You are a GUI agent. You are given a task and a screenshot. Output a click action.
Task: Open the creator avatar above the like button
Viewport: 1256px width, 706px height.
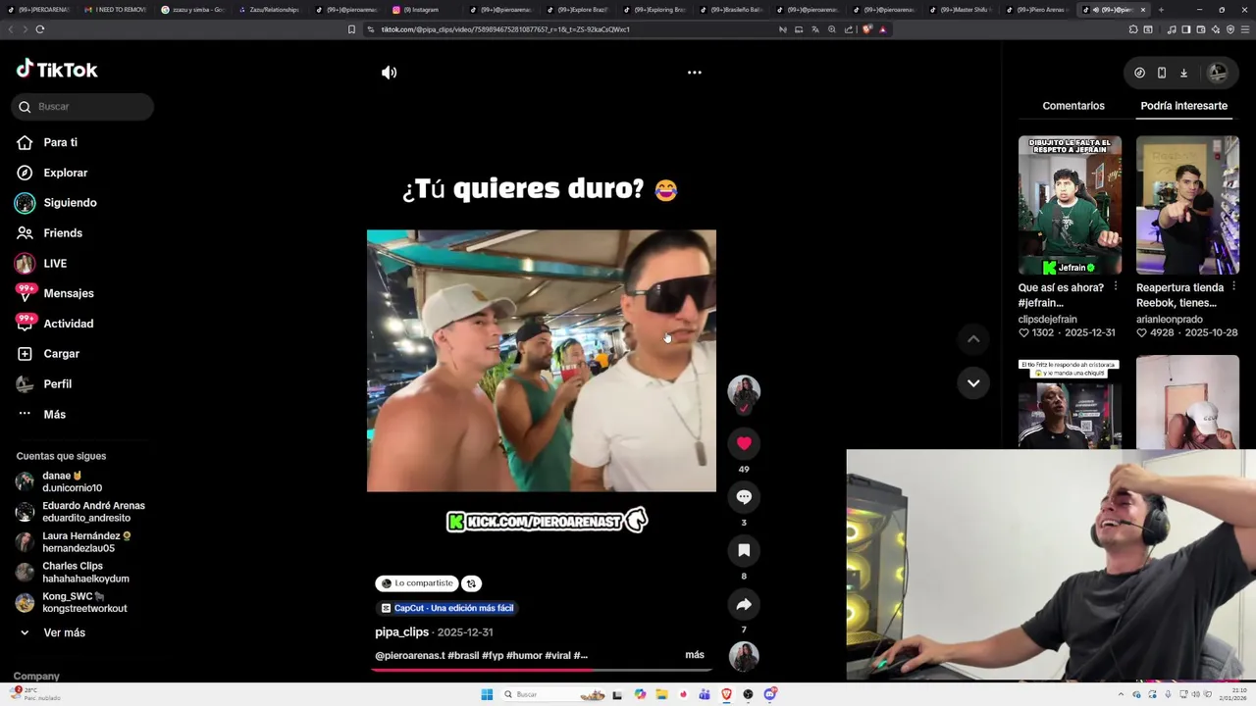pyautogui.click(x=744, y=390)
